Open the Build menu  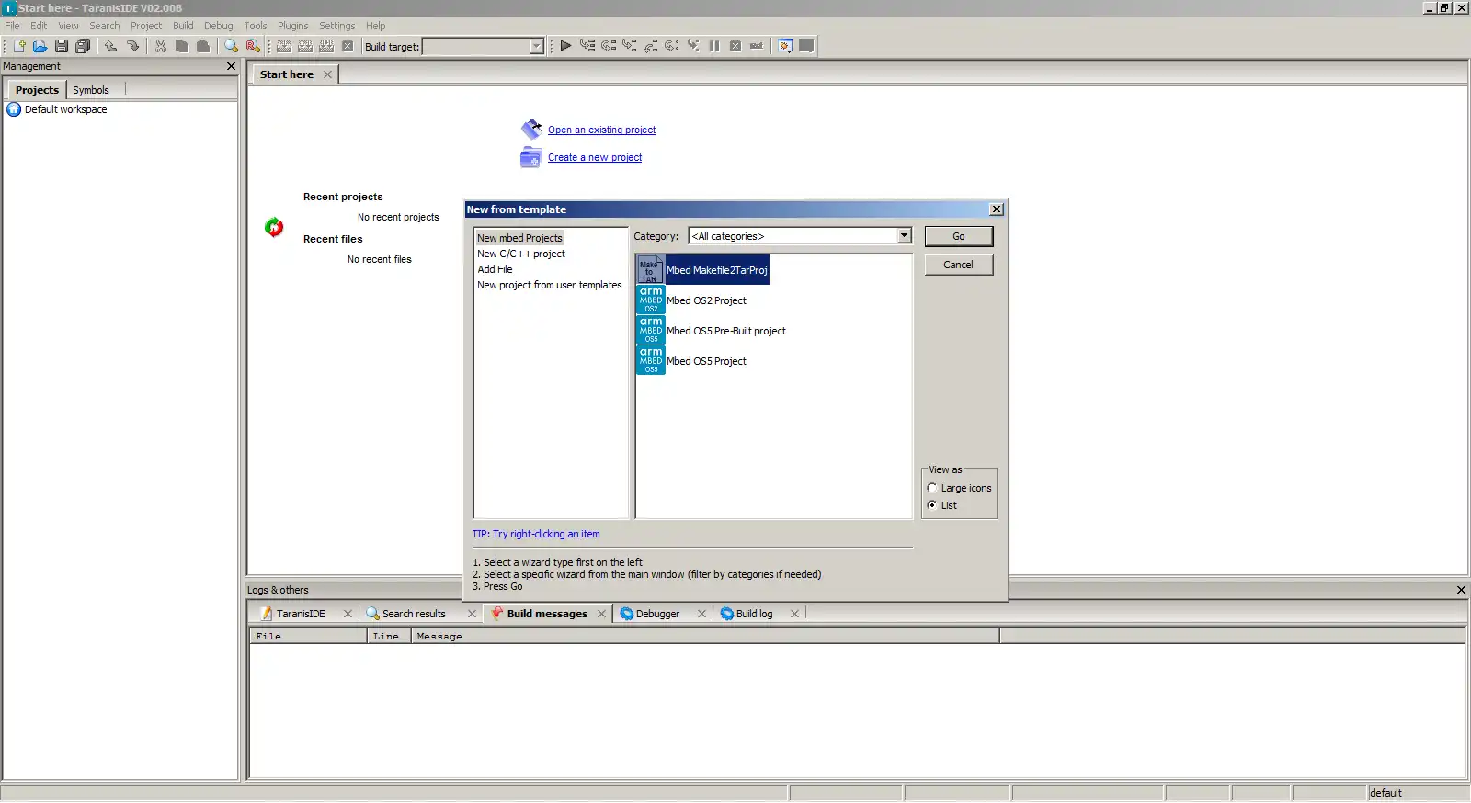tap(183, 26)
